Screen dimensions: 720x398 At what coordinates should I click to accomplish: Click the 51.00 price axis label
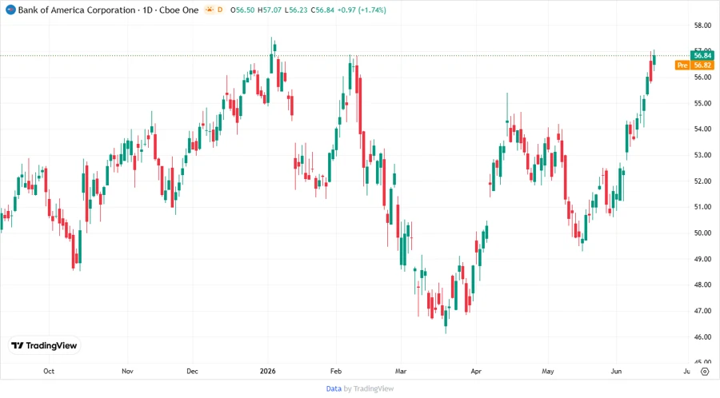(702, 207)
